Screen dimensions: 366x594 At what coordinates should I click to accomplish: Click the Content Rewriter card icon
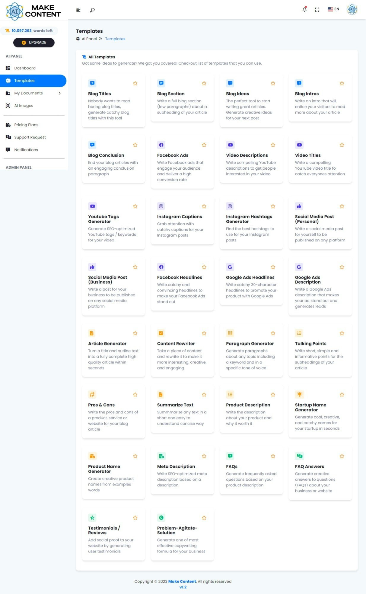tap(161, 333)
